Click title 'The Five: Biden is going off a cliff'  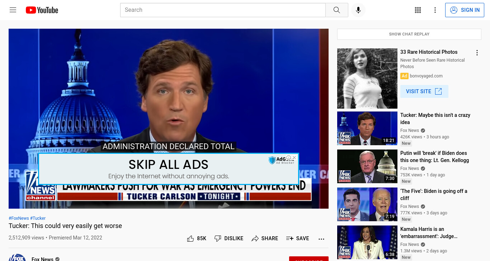click(434, 195)
